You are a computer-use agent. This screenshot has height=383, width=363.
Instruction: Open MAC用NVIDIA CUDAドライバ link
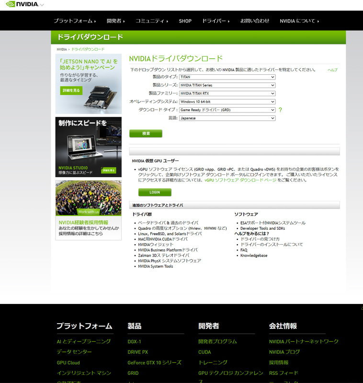pyautogui.click(x=163, y=239)
